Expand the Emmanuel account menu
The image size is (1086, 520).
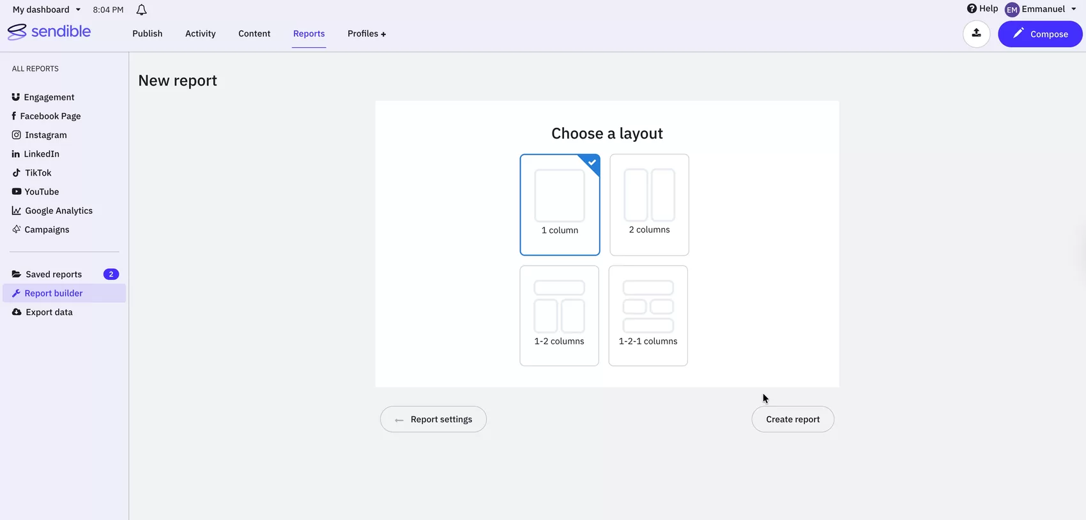[1048, 9]
